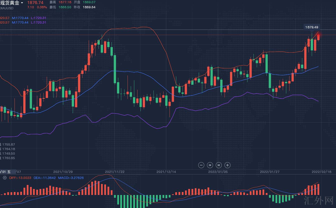Select the XAUUSD ticker symbol label
The width and height of the screenshot is (336, 208).
coord(7,8)
